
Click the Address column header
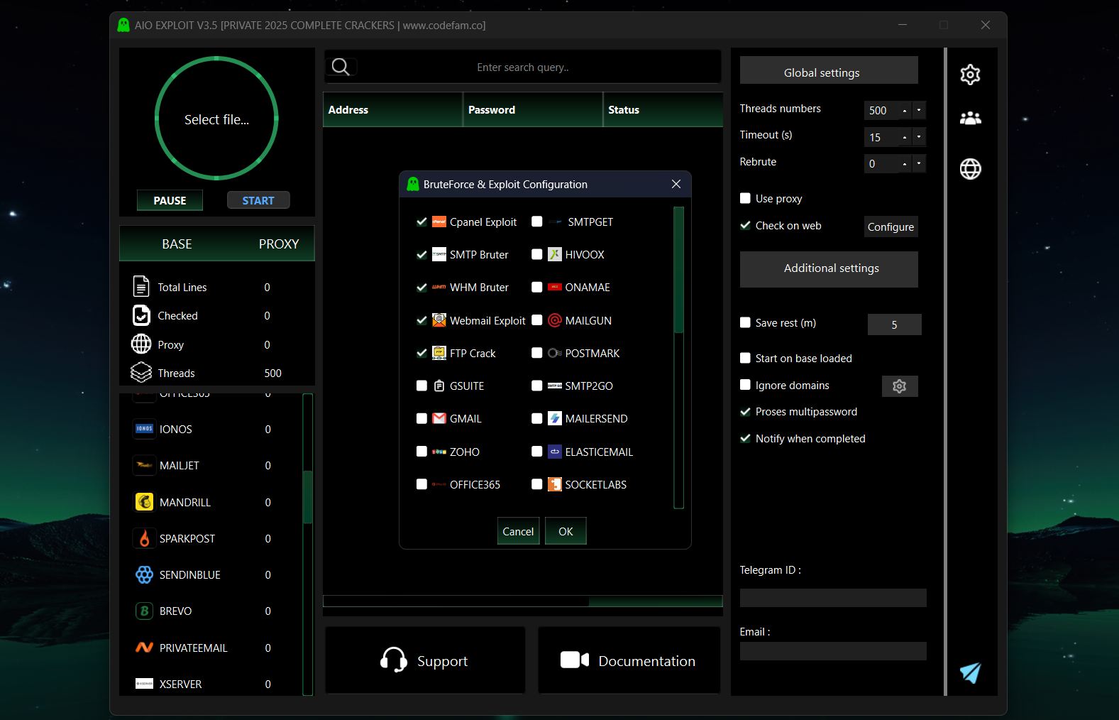pos(392,109)
